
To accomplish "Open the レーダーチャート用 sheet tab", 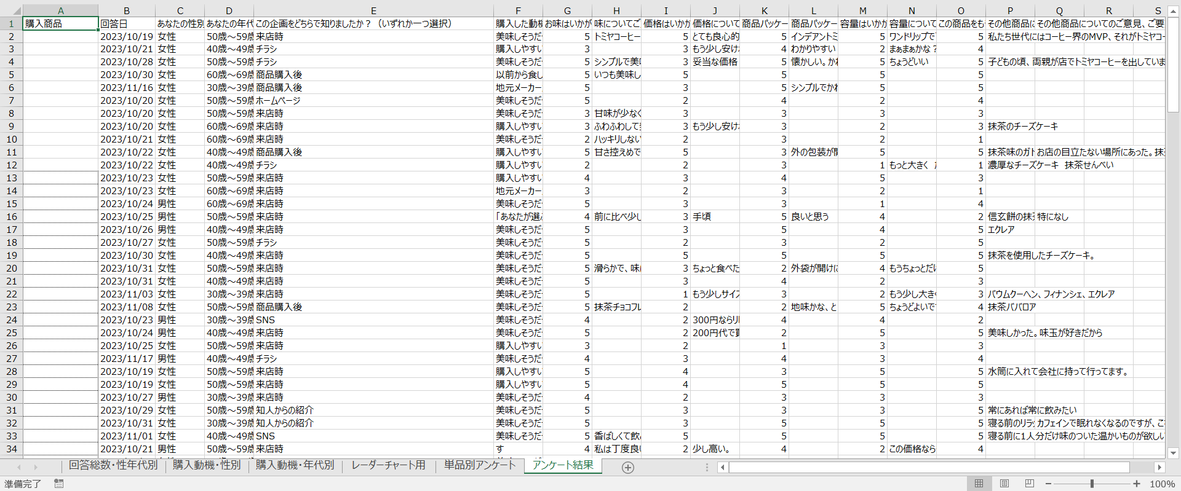I will pyautogui.click(x=388, y=465).
